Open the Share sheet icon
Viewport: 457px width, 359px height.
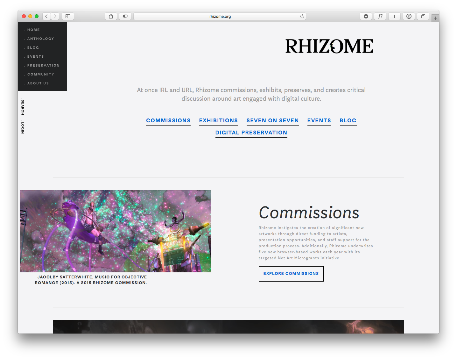tap(111, 16)
